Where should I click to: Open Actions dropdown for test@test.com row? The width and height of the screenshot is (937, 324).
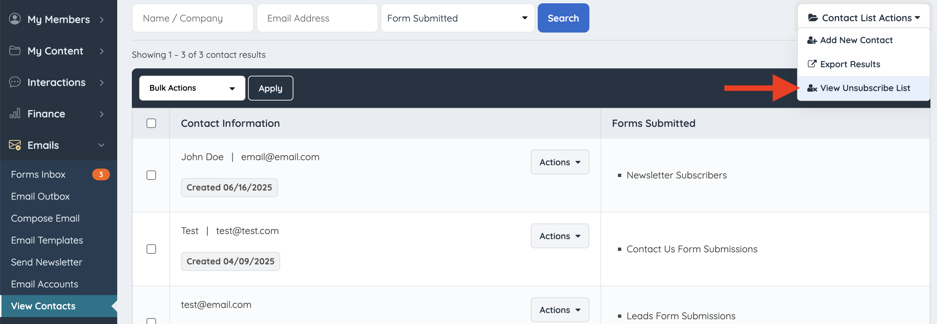coord(560,236)
